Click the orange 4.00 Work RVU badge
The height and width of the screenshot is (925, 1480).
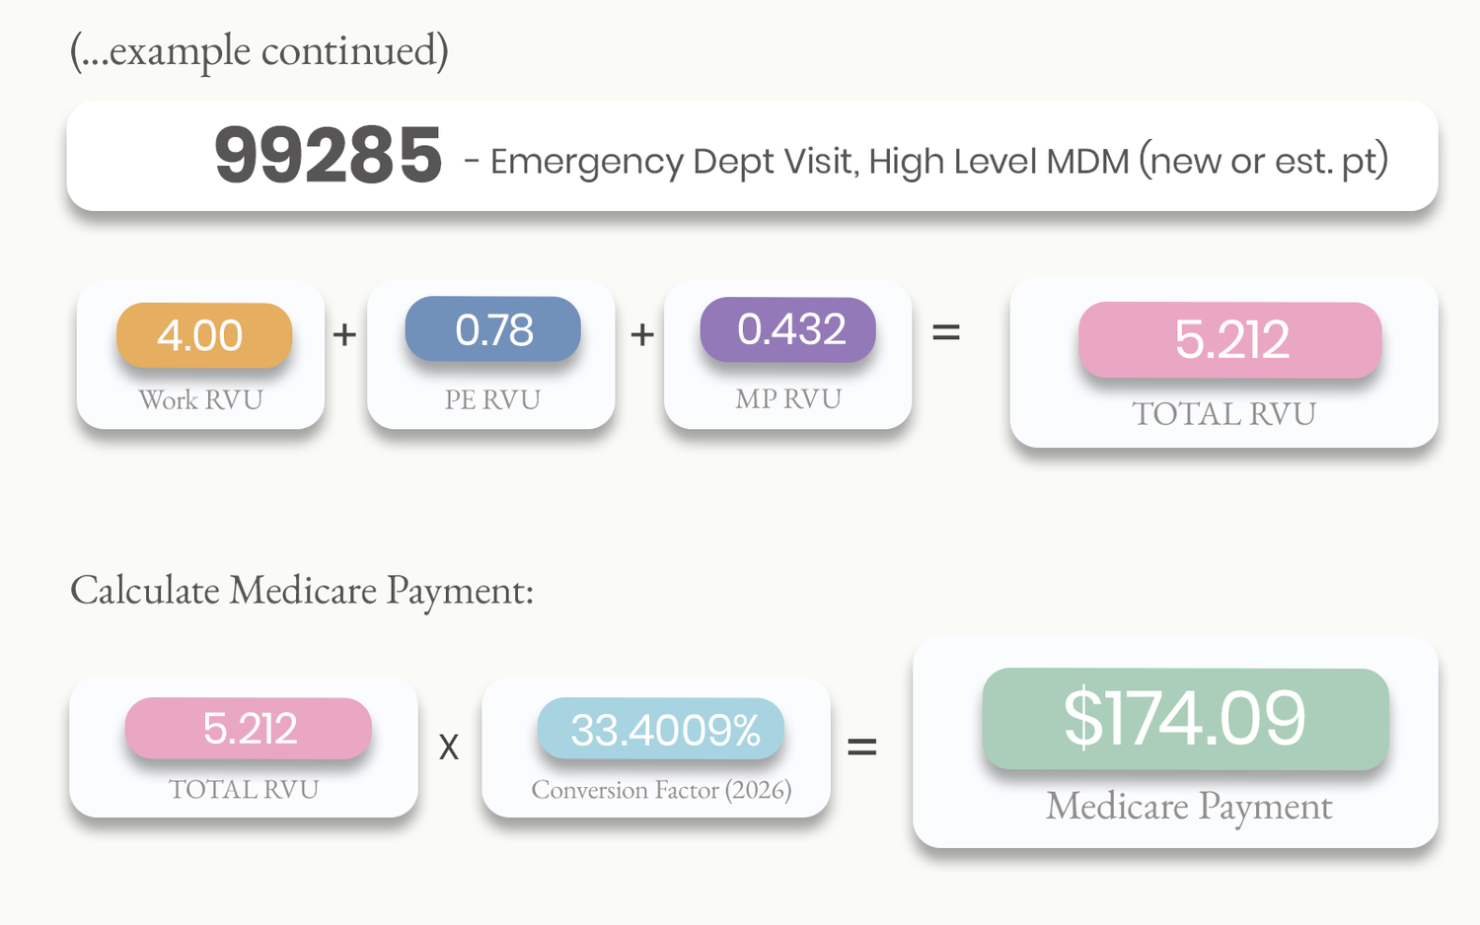204,335
